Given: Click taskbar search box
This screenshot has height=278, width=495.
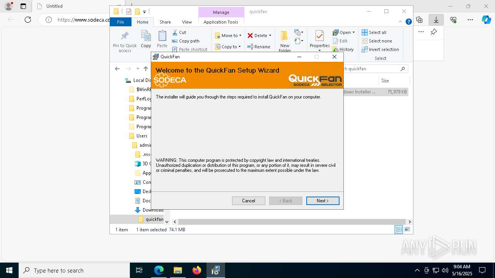Looking at the screenshot, I should pos(74,270).
